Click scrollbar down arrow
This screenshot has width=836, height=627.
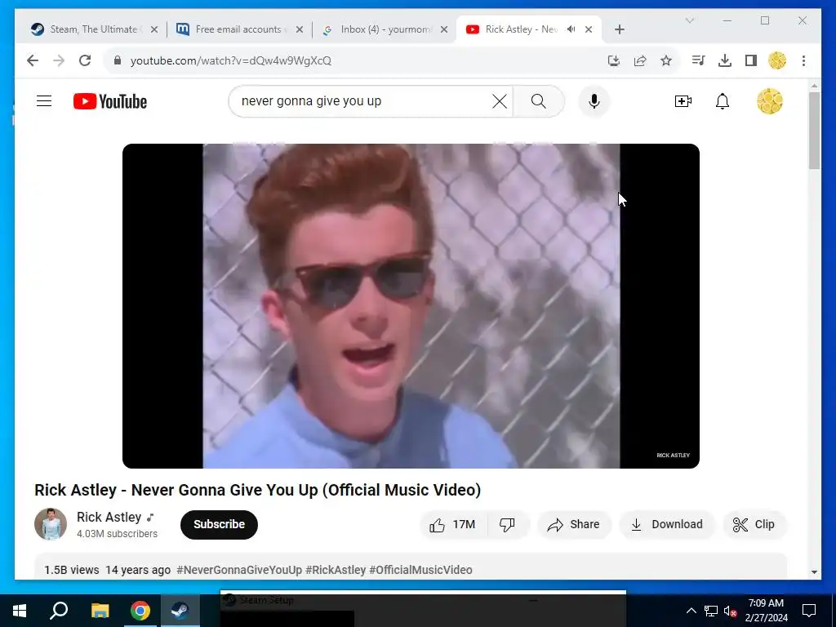point(814,572)
